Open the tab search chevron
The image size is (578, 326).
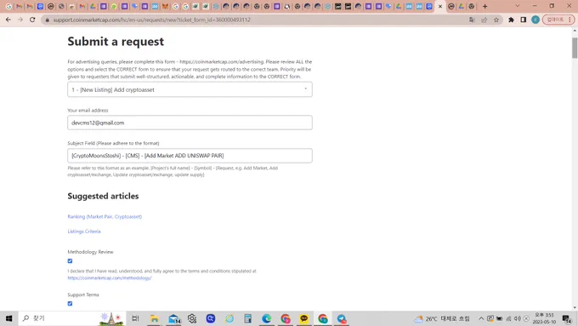(517, 6)
